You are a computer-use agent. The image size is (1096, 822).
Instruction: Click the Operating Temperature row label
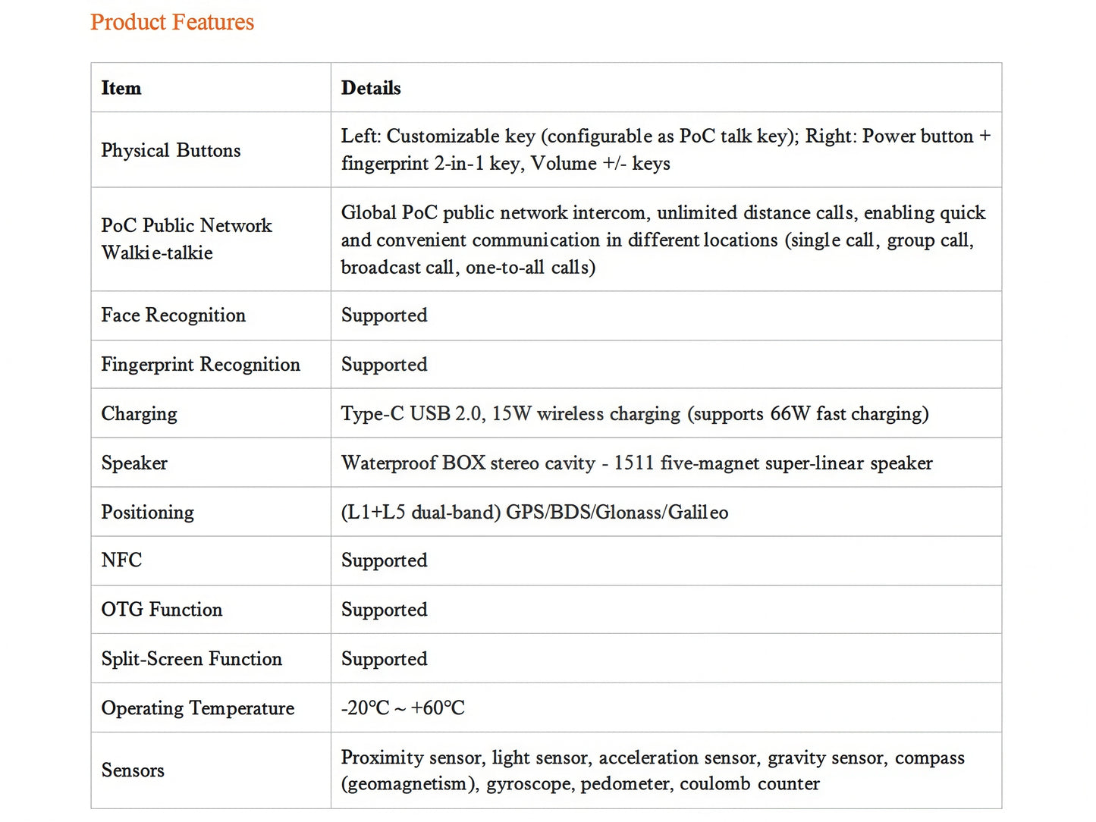[198, 708]
